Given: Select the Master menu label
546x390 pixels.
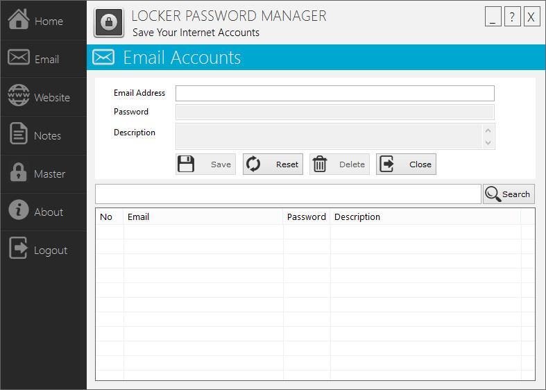Looking at the screenshot, I should 49,173.
